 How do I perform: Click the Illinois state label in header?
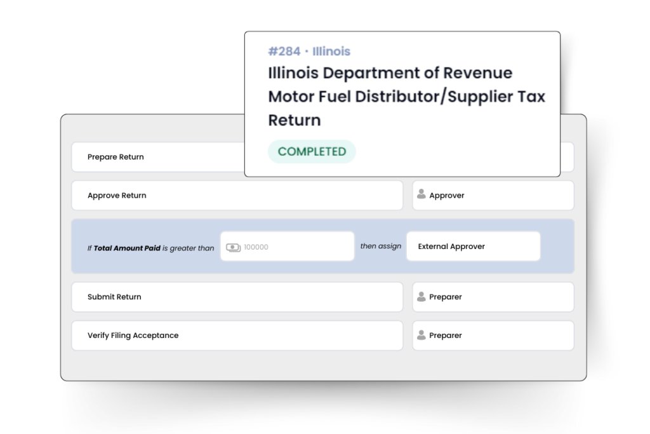tap(331, 51)
